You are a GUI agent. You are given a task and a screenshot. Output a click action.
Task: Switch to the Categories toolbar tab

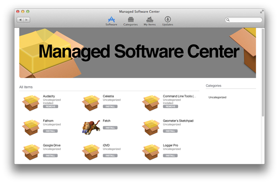click(130, 21)
